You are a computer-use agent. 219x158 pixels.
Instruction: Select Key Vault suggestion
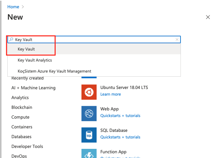tap(94, 49)
